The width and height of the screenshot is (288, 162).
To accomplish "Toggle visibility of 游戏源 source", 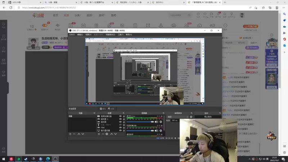I will click(x=120, y=122).
